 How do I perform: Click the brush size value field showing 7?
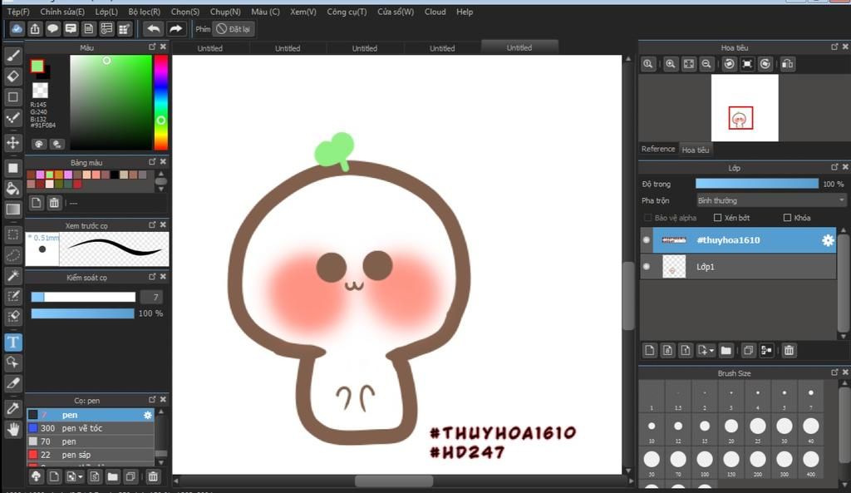(x=151, y=297)
